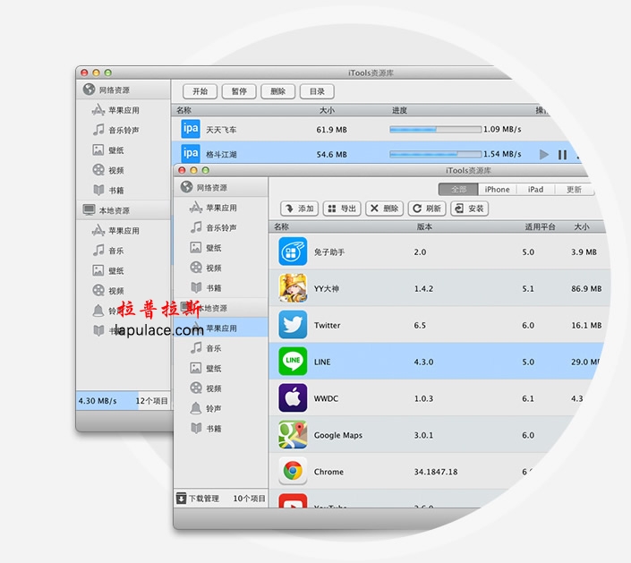The width and height of the screenshot is (631, 563).
Task: Select local 视频 in front window
Action: pyautogui.click(x=221, y=388)
